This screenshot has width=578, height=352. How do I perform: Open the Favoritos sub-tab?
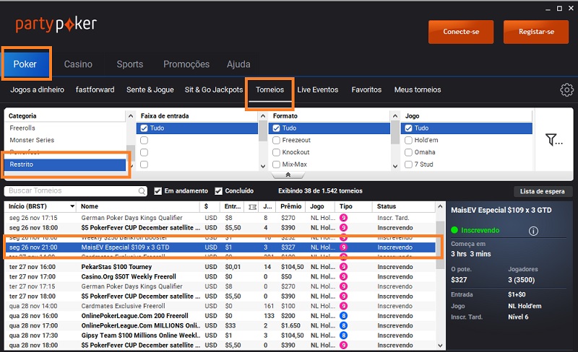(366, 90)
